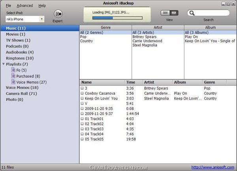The image size is (237, 171).
Task: Select the Movies (1) category
Action: click(x=40, y=34)
